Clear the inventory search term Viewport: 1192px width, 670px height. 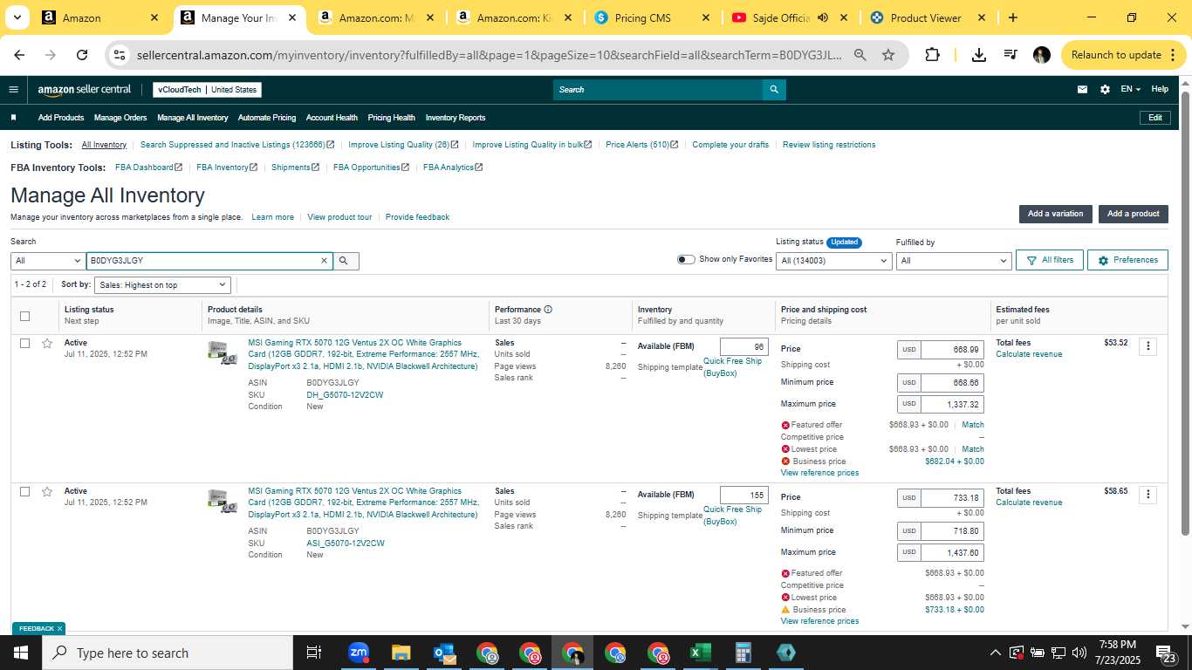click(324, 260)
